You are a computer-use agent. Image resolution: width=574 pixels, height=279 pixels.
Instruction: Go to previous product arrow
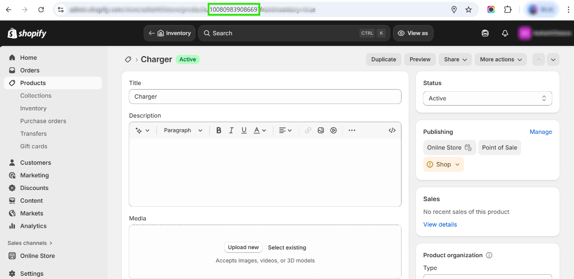click(539, 59)
